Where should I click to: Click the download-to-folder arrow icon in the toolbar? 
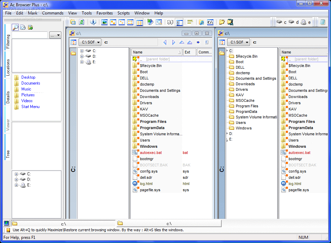150,22
